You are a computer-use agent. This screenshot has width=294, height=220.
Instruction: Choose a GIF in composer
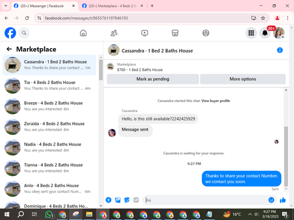tap(136, 200)
